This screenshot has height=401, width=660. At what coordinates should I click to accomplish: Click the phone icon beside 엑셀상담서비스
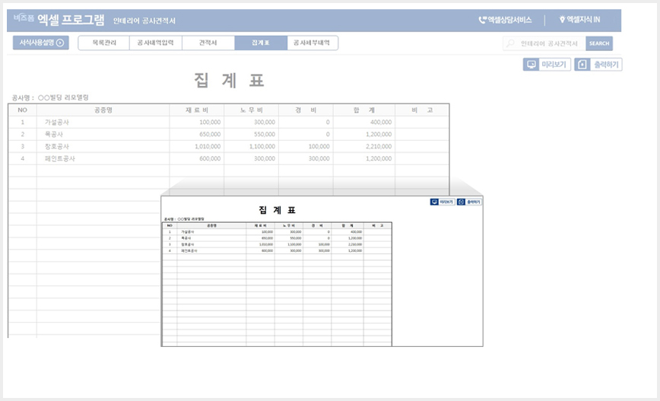click(482, 20)
